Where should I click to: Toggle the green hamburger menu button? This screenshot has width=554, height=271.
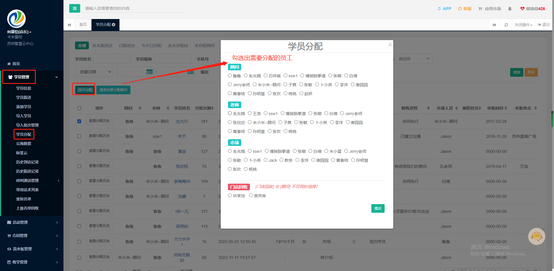pyautogui.click(x=74, y=8)
